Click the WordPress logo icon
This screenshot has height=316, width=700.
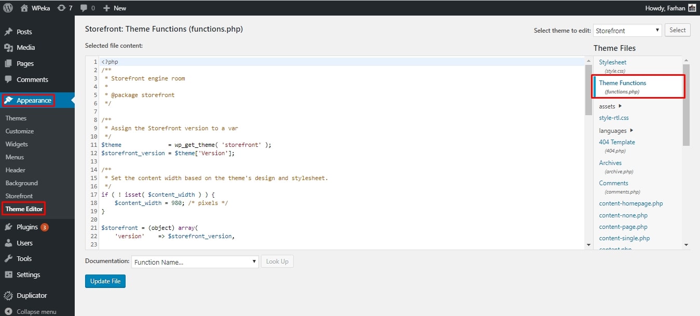click(8, 8)
